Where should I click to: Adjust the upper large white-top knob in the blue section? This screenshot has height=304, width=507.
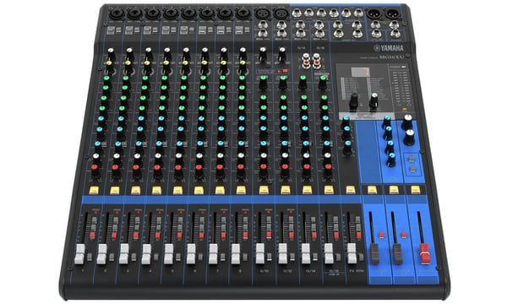pyautogui.click(x=407, y=122)
